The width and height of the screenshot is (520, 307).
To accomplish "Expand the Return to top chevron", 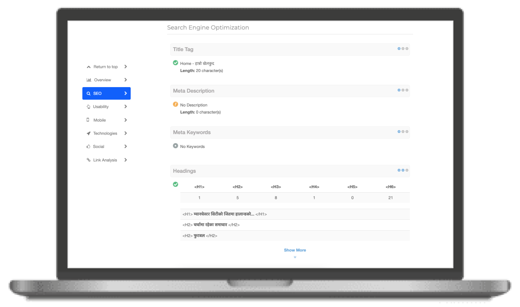I will click(125, 67).
